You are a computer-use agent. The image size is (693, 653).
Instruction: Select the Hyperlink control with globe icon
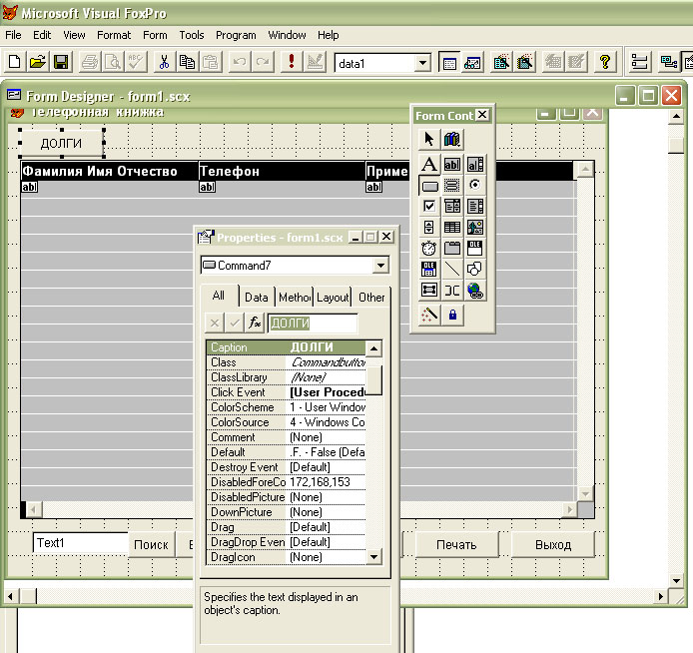point(475,290)
